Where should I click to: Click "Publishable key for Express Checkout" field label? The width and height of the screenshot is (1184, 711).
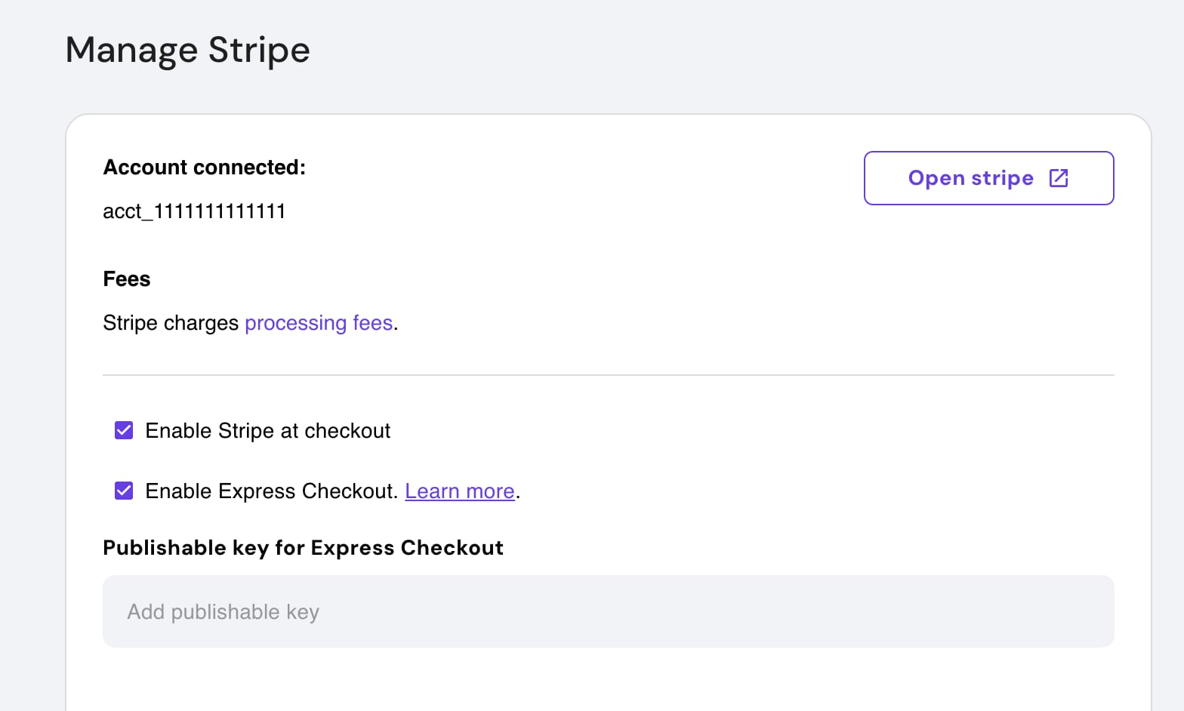[x=303, y=548]
